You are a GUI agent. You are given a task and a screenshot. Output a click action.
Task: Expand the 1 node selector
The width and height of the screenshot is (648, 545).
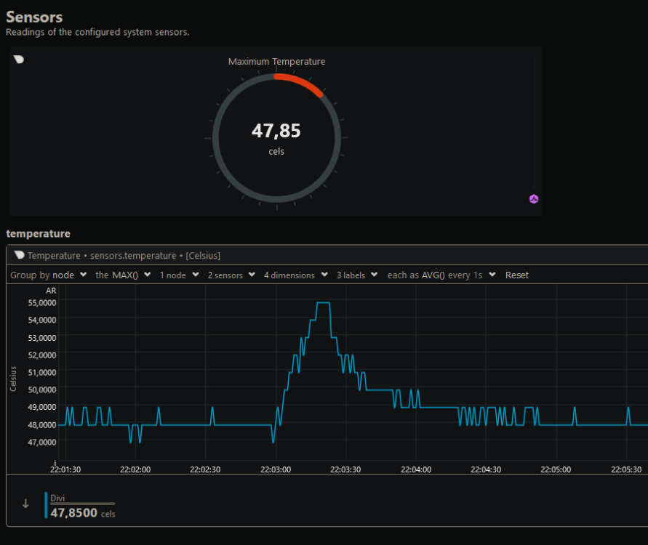click(x=180, y=275)
